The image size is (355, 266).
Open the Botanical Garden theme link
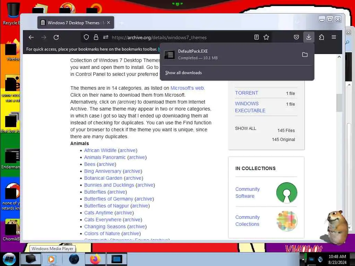coord(103,178)
